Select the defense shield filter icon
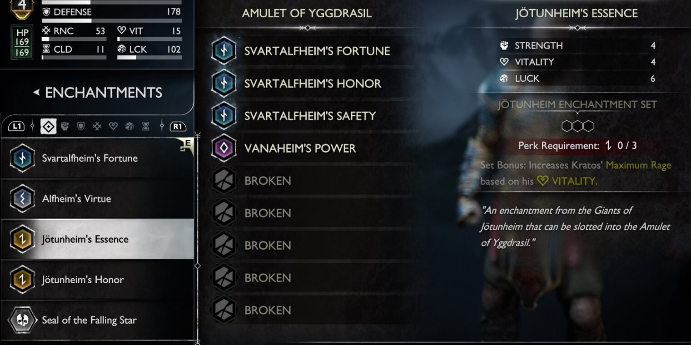691x345 pixels. 81,127
